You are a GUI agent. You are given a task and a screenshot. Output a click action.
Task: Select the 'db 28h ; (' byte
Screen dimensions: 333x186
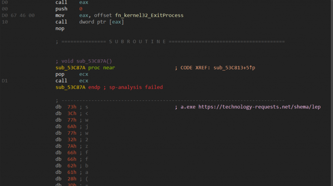(72, 179)
